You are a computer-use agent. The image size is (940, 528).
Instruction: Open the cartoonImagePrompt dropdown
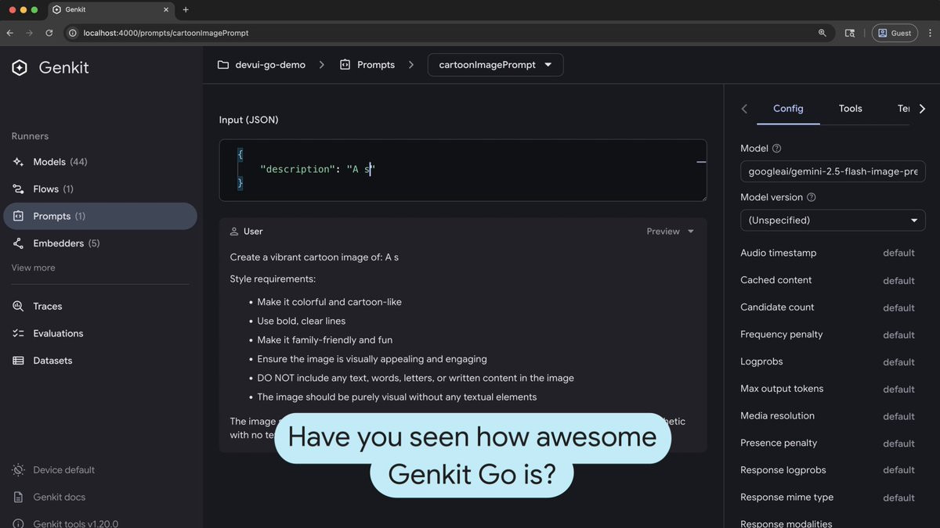[495, 65]
